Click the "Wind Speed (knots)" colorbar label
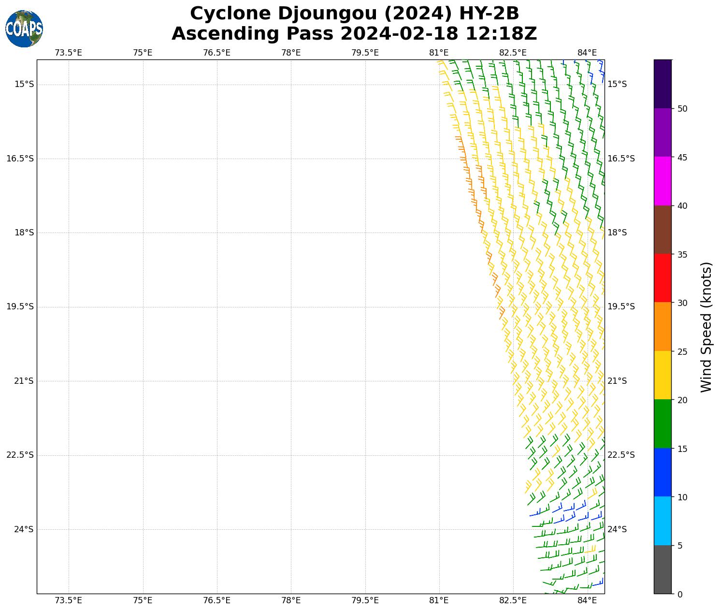This screenshot has width=720, height=611. click(x=706, y=327)
